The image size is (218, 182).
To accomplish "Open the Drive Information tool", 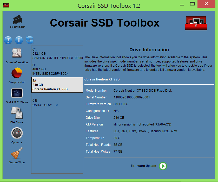I will (17, 54).
